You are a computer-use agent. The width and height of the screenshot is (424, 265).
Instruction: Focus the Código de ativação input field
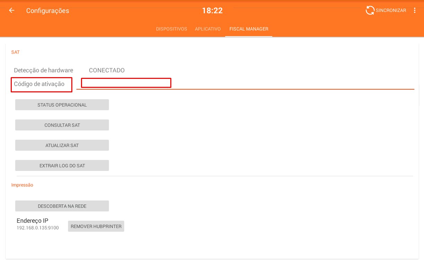tap(245, 84)
